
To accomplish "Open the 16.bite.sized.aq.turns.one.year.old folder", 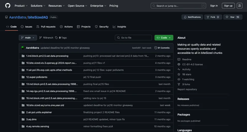I will [x=45, y=105].
